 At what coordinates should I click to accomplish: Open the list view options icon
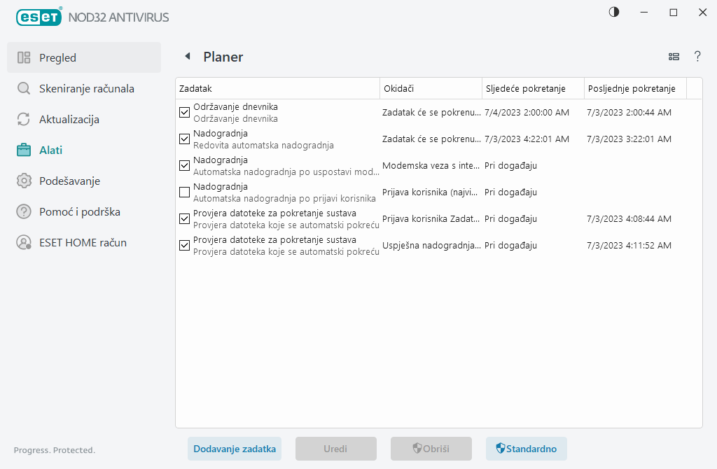coord(674,57)
